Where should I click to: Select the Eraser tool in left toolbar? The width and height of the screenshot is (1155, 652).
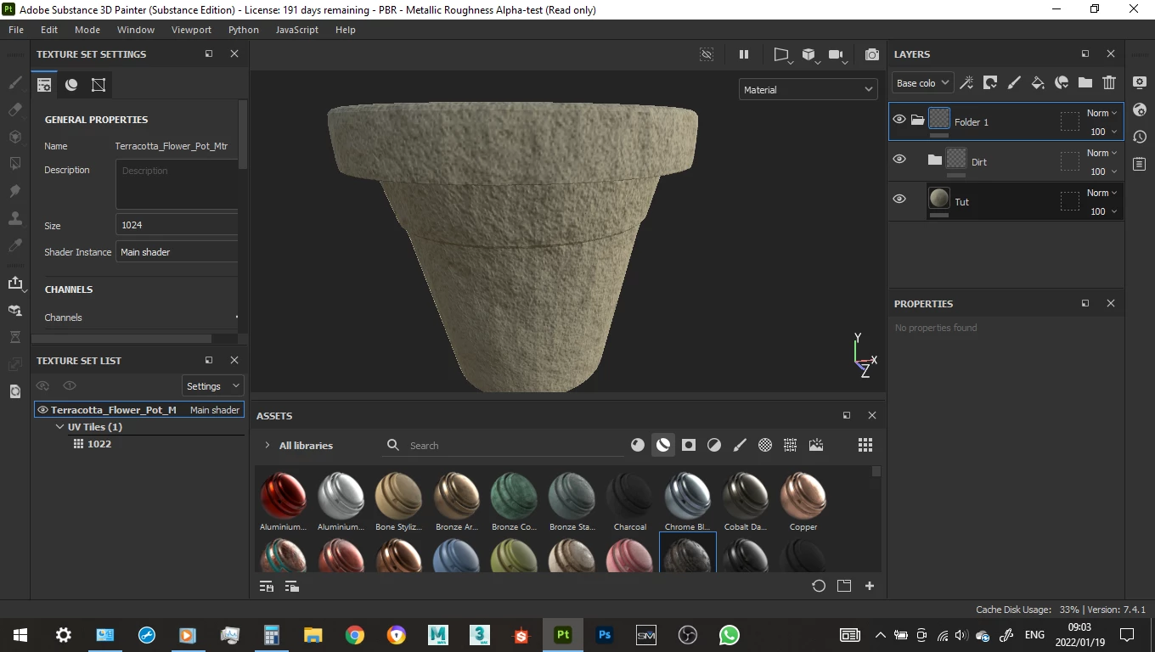point(14,110)
